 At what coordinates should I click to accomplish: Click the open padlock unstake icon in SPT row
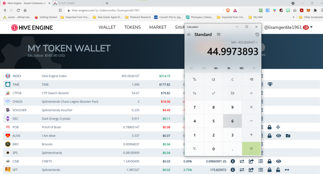278,170
